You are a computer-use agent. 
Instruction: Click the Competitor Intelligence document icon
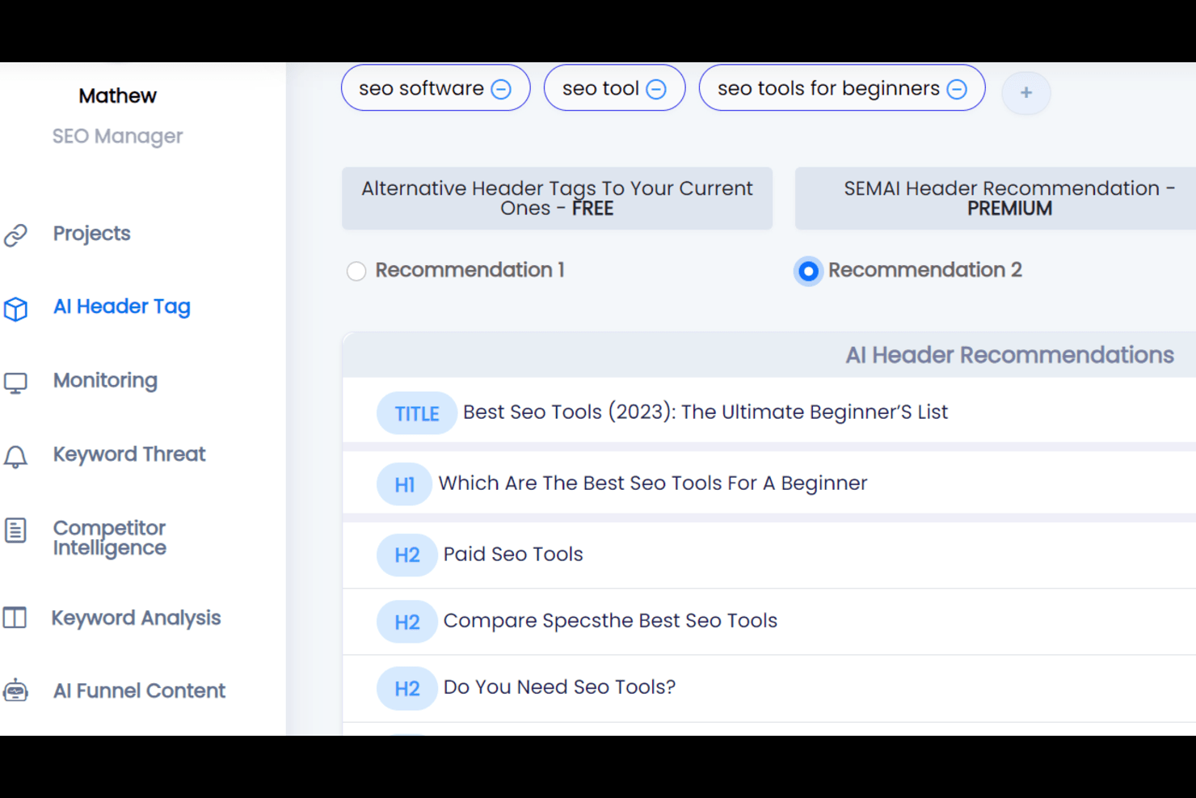pyautogui.click(x=16, y=530)
